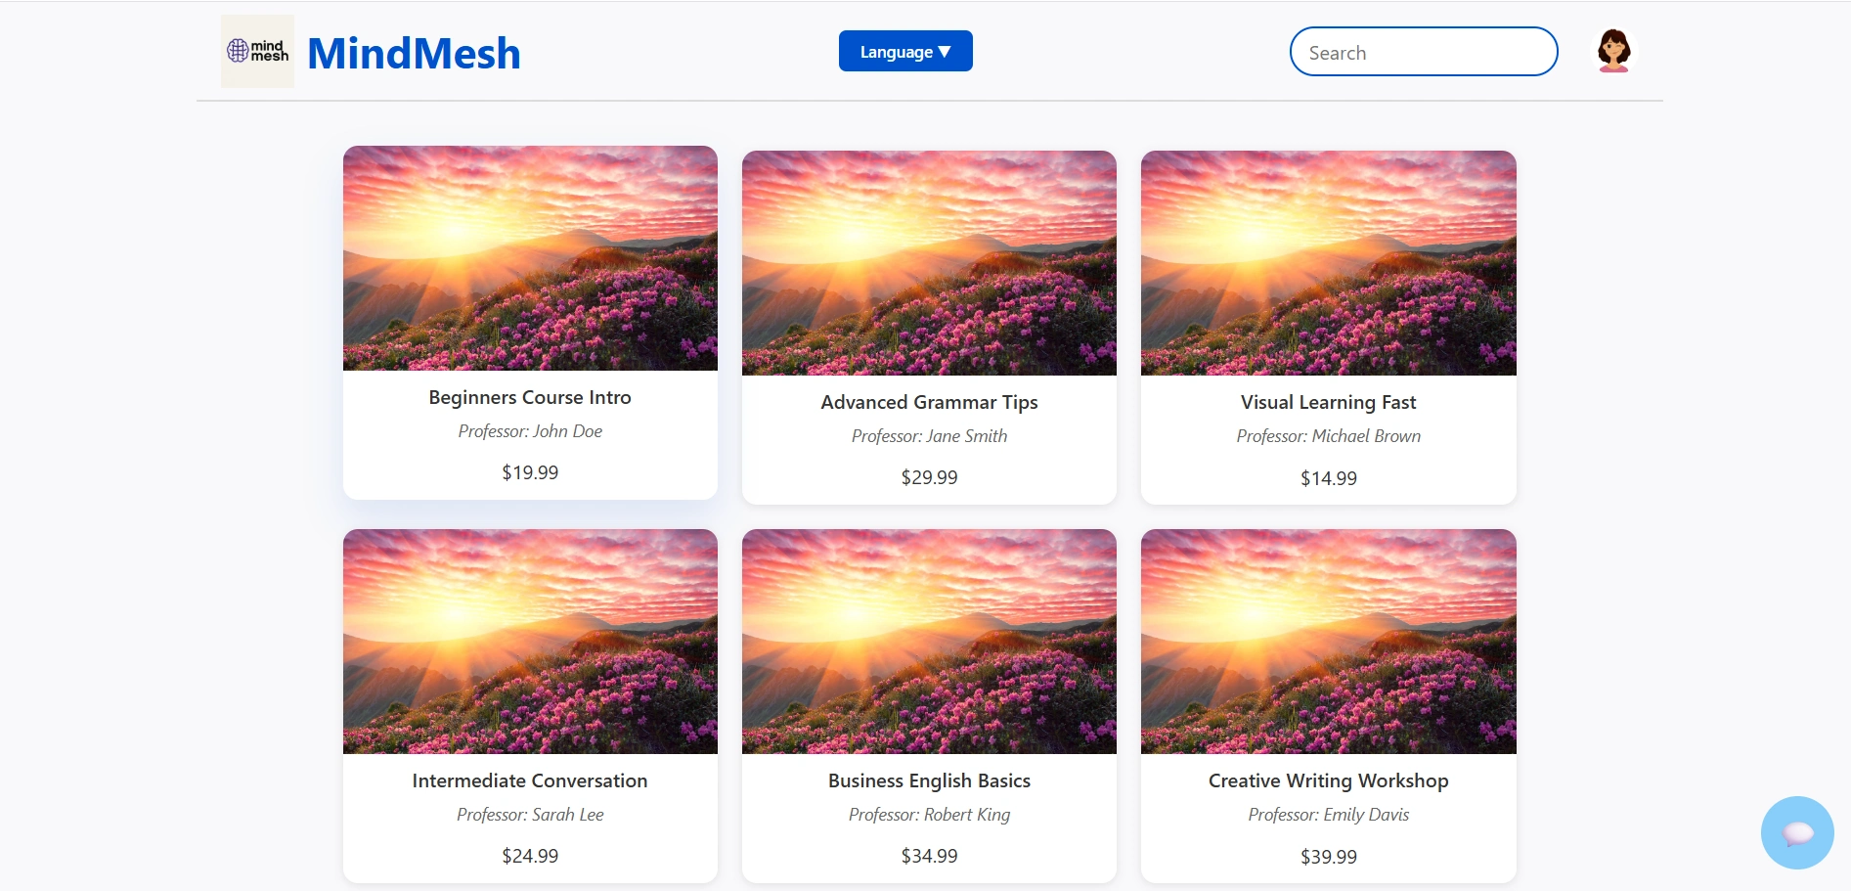The image size is (1851, 891).
Task: Click Professor: Sarah Lee text
Action: point(530,815)
